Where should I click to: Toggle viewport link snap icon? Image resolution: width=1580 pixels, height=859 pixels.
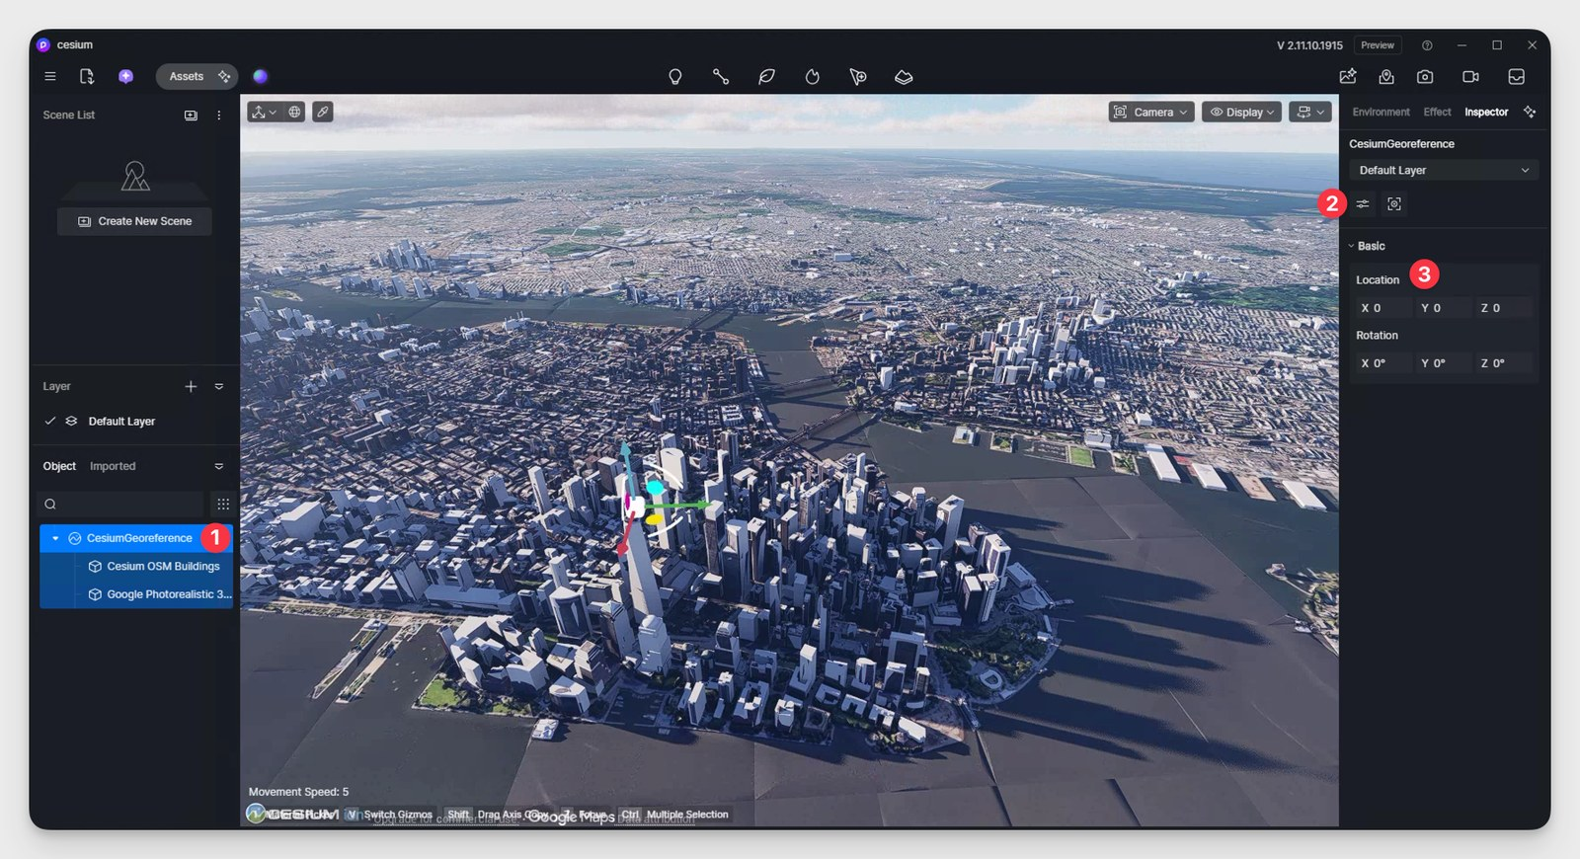pos(323,112)
